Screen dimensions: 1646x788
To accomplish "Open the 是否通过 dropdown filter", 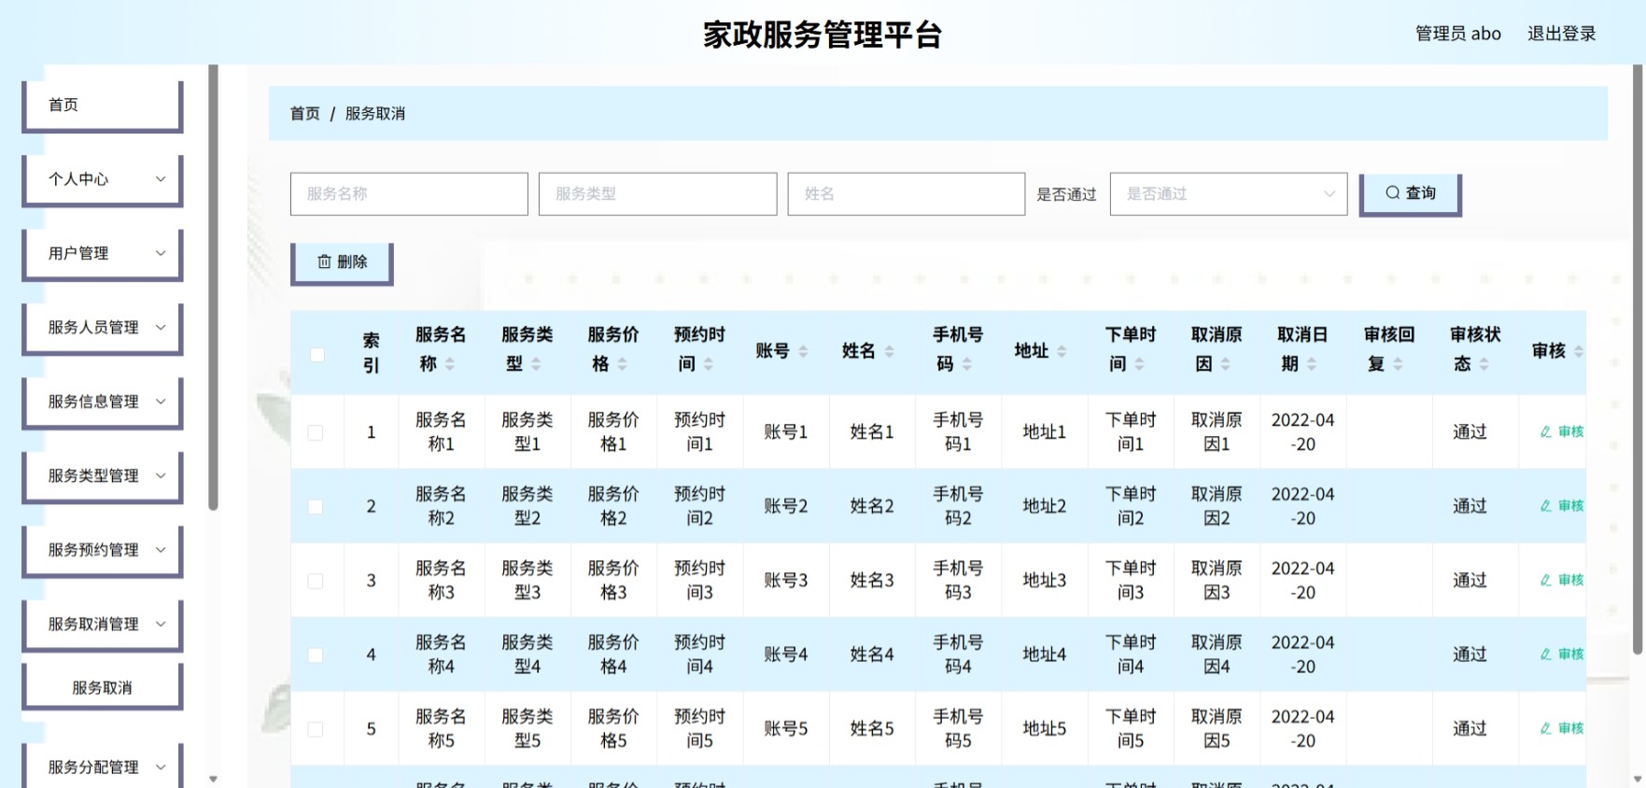I will pos(1228,194).
